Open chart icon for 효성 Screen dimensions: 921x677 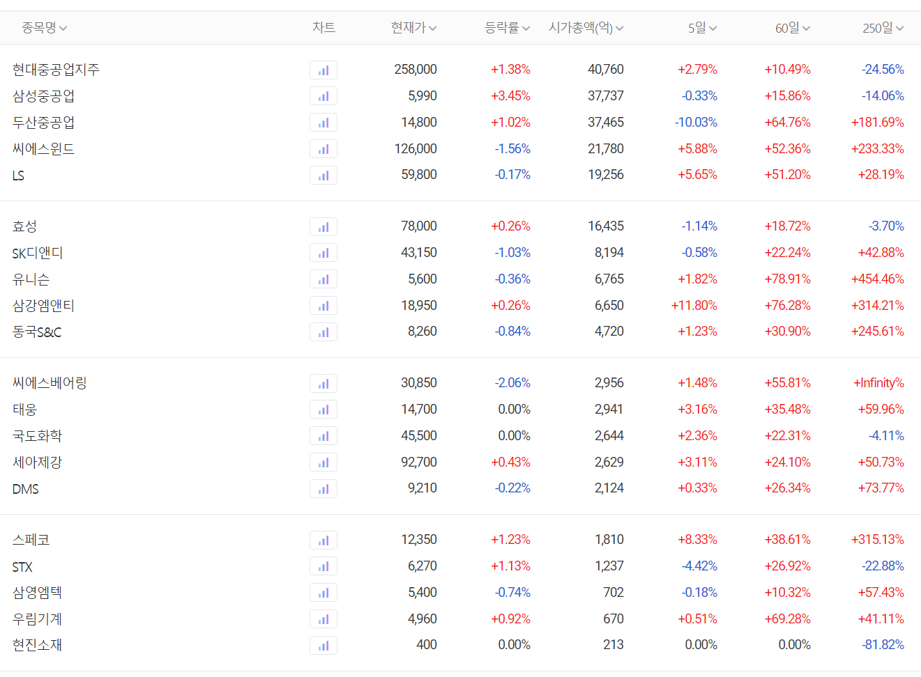point(324,226)
